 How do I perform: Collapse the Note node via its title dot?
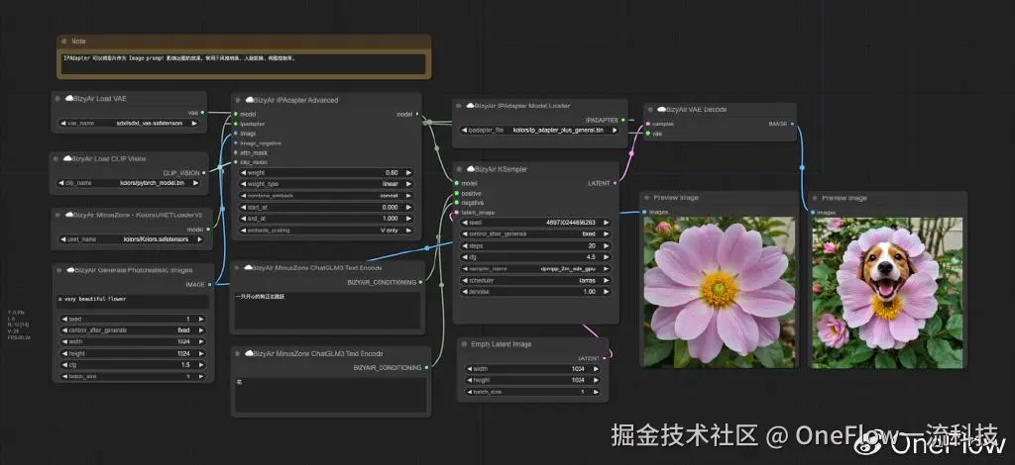pos(64,42)
